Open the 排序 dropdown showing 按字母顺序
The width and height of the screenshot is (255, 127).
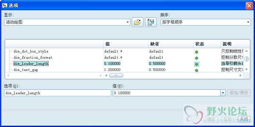click(206, 22)
